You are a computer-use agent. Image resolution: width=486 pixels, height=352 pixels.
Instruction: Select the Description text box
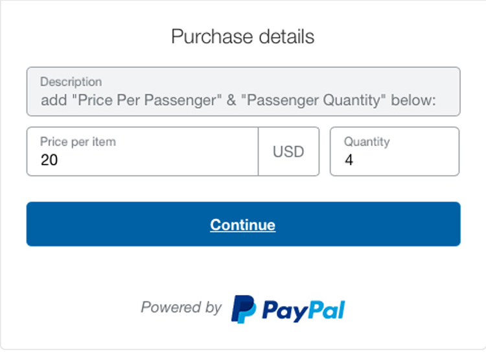243,91
